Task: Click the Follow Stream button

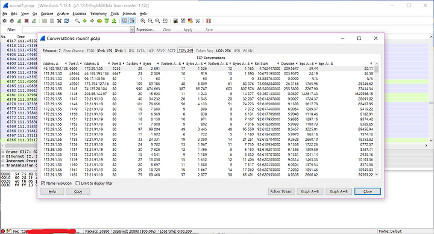Action: click(x=281, y=191)
